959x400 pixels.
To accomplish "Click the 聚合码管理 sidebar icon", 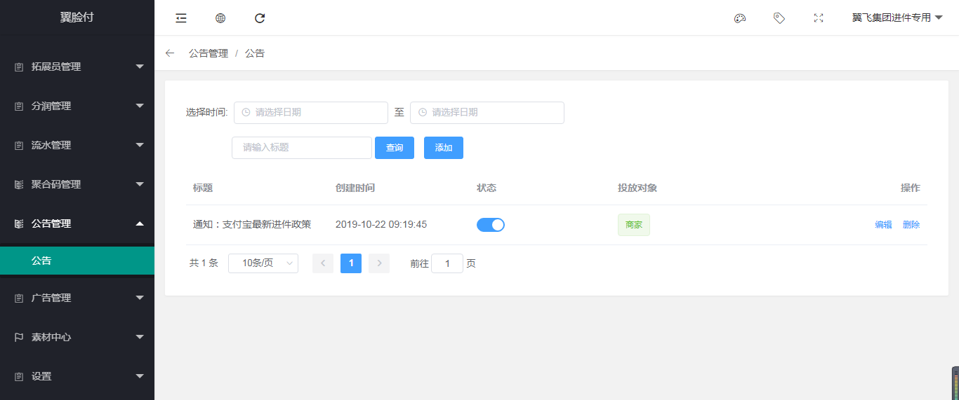I will (19, 185).
